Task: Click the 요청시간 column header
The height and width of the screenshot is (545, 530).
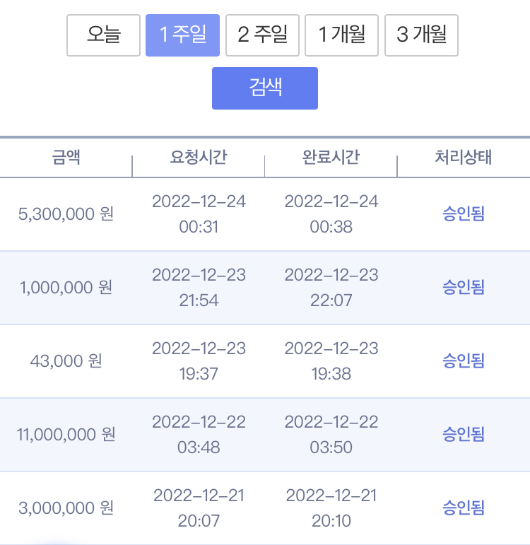Action: (199, 157)
